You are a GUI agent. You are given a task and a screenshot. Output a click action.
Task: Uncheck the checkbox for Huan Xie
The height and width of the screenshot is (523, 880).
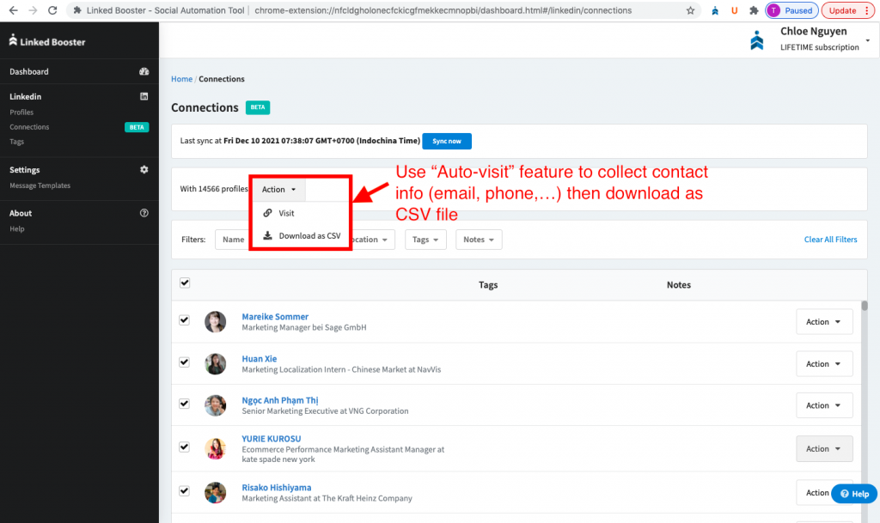coord(184,362)
